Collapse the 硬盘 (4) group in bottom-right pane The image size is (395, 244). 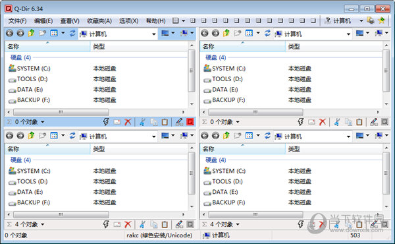[216, 160]
